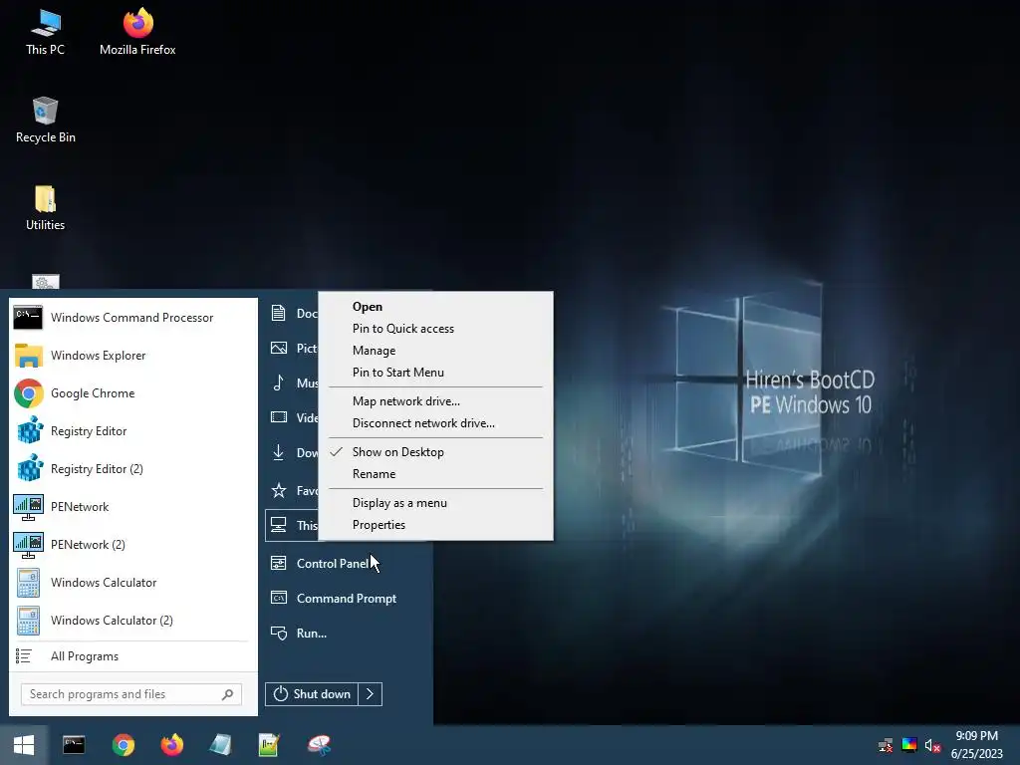This screenshot has width=1020, height=765.
Task: Launch Firefox from the taskbar
Action: (171, 745)
